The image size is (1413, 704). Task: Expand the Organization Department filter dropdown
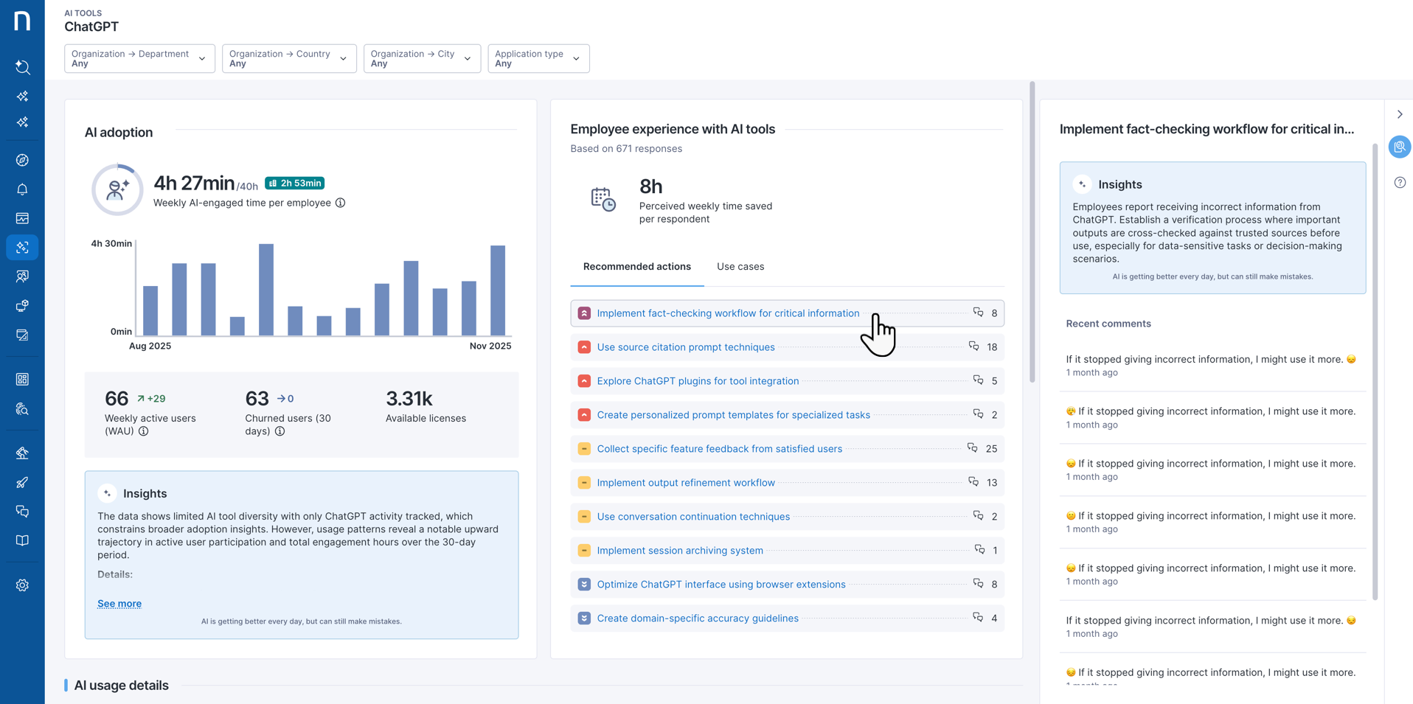139,58
